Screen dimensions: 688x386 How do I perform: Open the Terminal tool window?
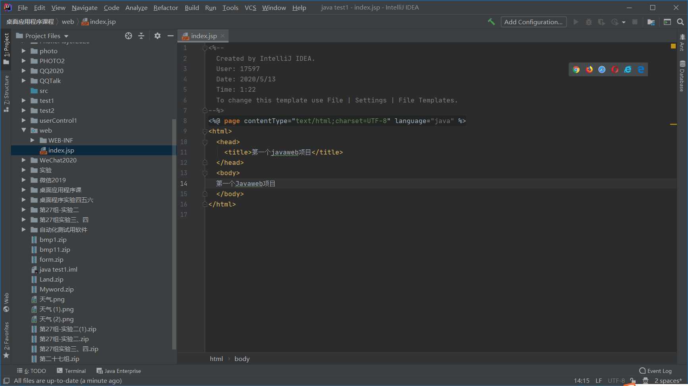click(71, 371)
